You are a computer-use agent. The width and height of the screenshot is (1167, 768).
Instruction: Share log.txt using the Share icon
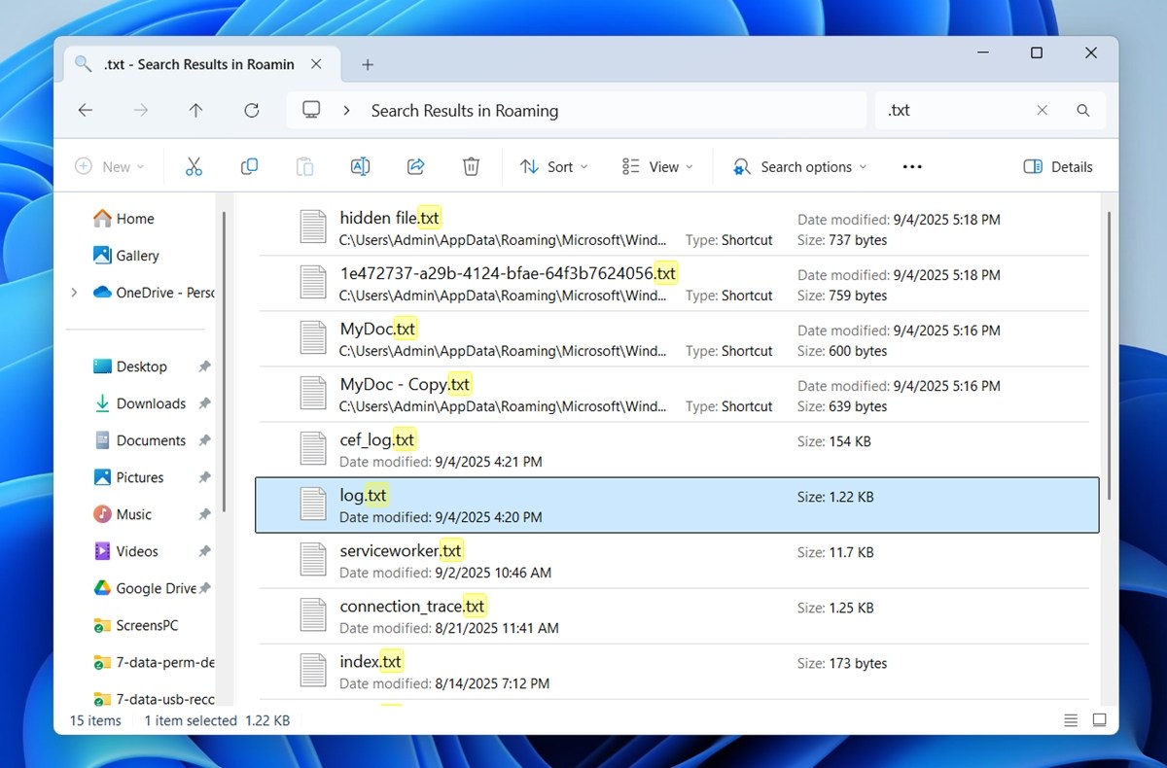pyautogui.click(x=415, y=166)
